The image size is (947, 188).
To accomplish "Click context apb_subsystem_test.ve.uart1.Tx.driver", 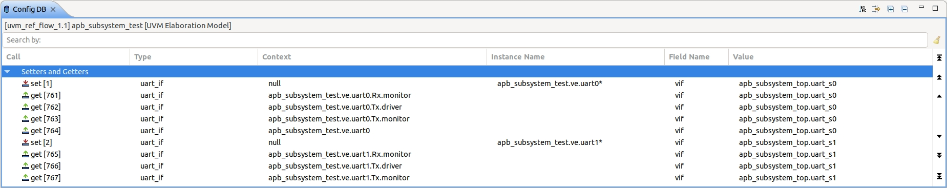I will click(x=335, y=166).
